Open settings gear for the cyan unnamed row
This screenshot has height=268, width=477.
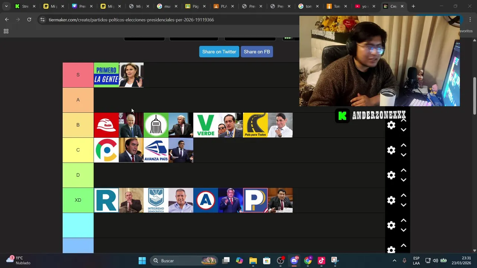pyautogui.click(x=391, y=225)
